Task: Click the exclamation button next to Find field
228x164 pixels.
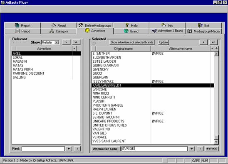Action: coord(77,149)
